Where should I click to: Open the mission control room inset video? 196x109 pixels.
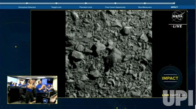pyautogui.click(x=32, y=90)
